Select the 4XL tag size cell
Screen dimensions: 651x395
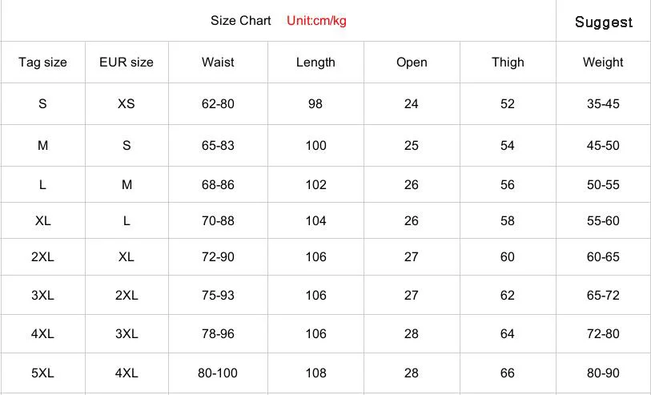tap(42, 333)
